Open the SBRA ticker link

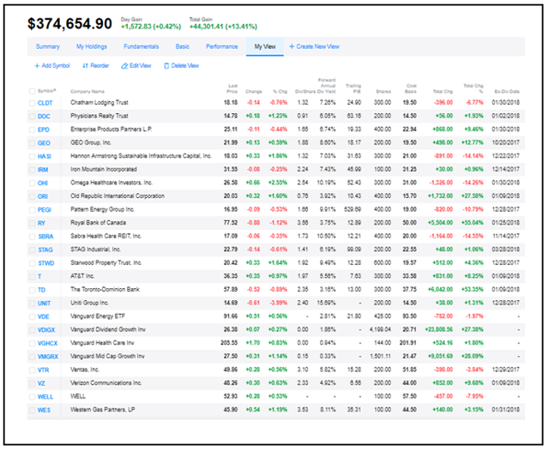(45, 237)
